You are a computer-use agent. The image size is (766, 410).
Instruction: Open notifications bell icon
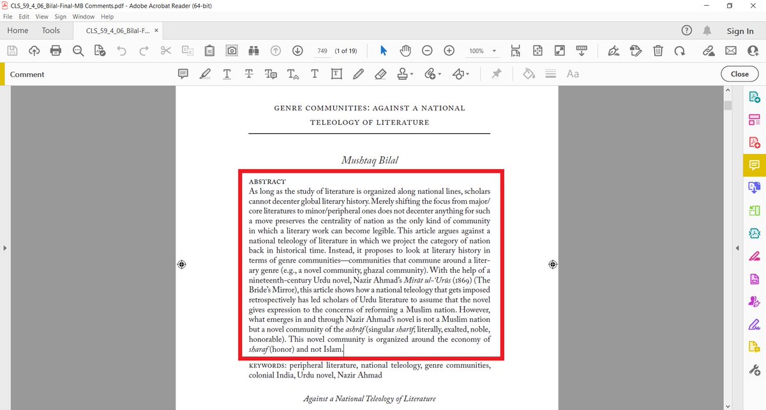(x=707, y=31)
